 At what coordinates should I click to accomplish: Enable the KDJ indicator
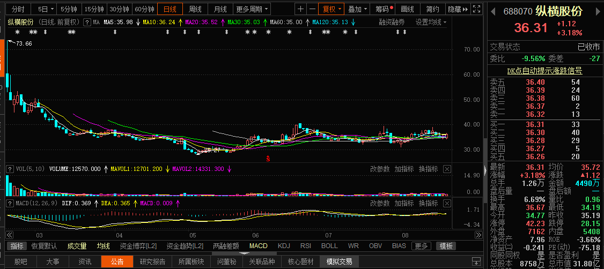pos(285,246)
